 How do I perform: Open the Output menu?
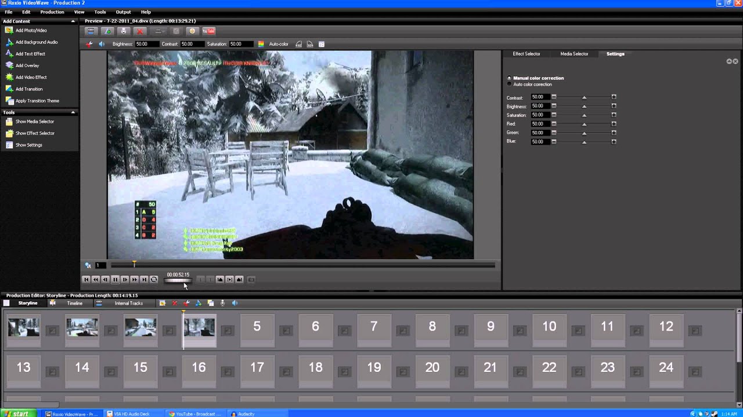click(123, 12)
